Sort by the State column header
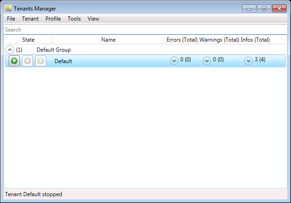This screenshot has height=203, width=291. (x=28, y=40)
